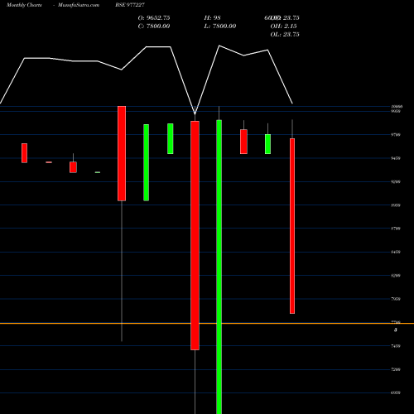The height and width of the screenshot is (414, 414).
Task: Click the 8700 price axis label
Action: (x=396, y=229)
